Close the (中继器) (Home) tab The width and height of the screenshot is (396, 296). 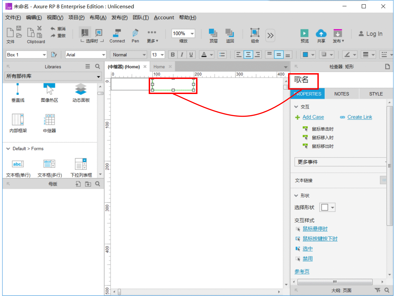pos(145,67)
